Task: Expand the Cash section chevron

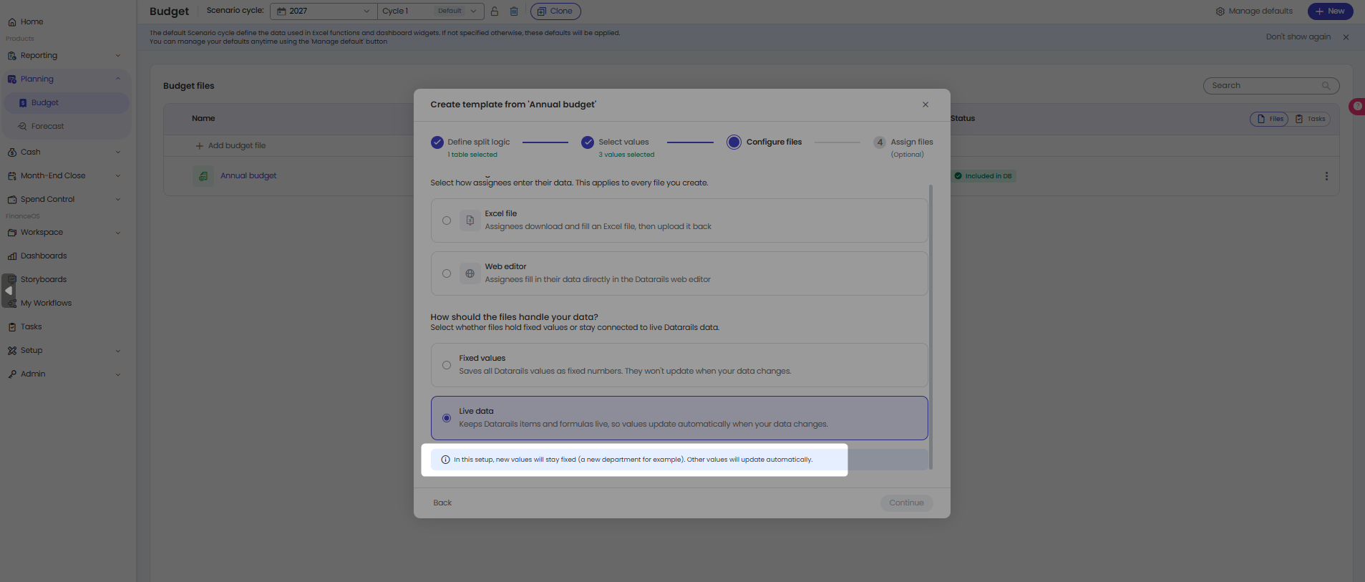Action: [x=118, y=152]
